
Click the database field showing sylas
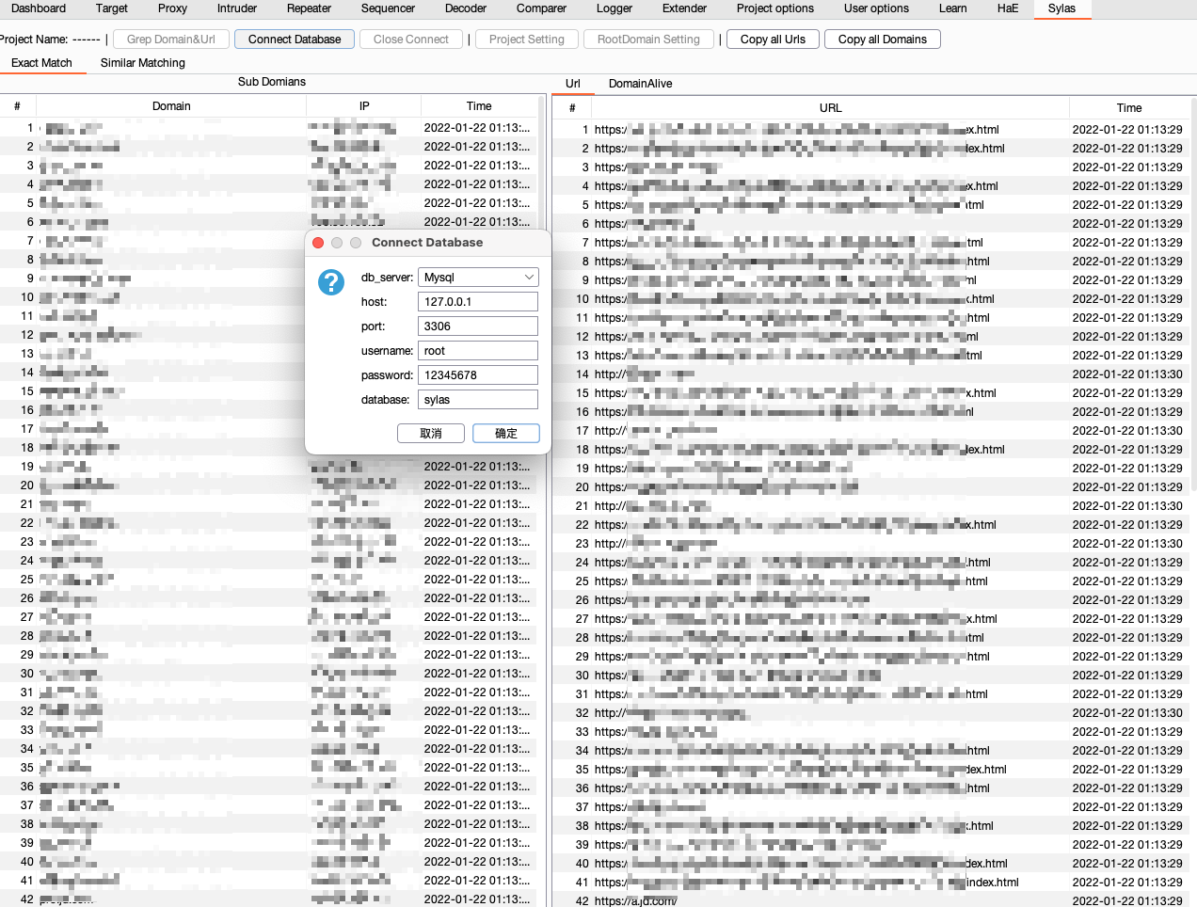(x=478, y=400)
